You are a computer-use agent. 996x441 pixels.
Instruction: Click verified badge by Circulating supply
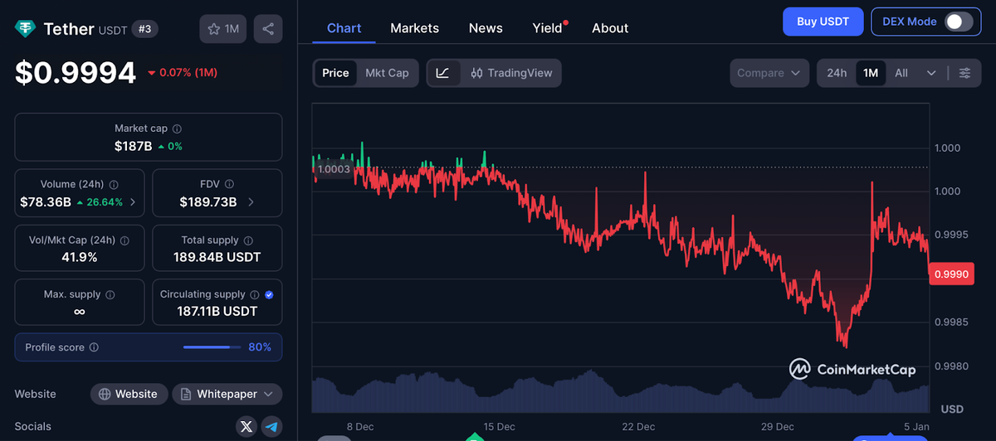coord(269,295)
